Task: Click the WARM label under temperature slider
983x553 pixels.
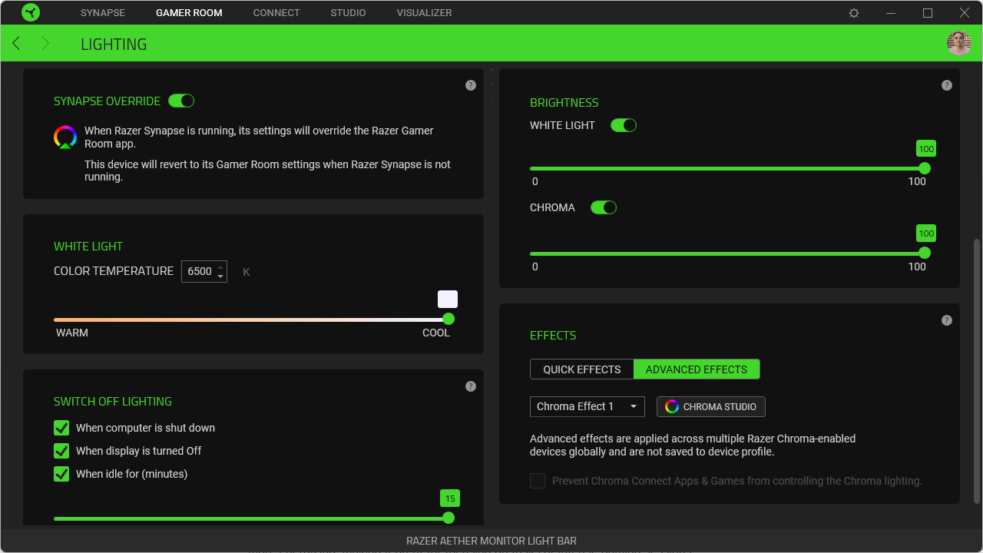Action: 72,333
